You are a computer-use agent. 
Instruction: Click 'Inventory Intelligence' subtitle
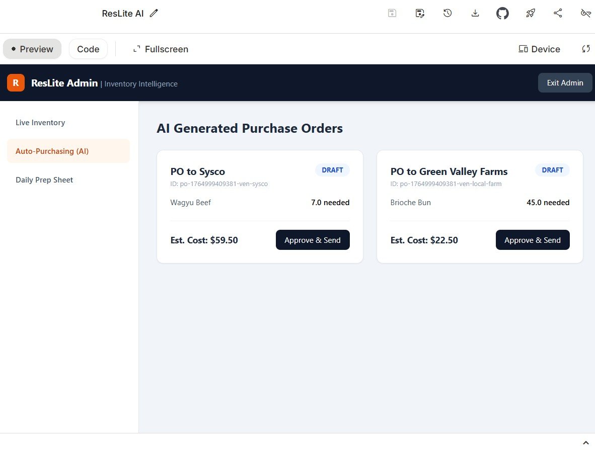click(141, 84)
